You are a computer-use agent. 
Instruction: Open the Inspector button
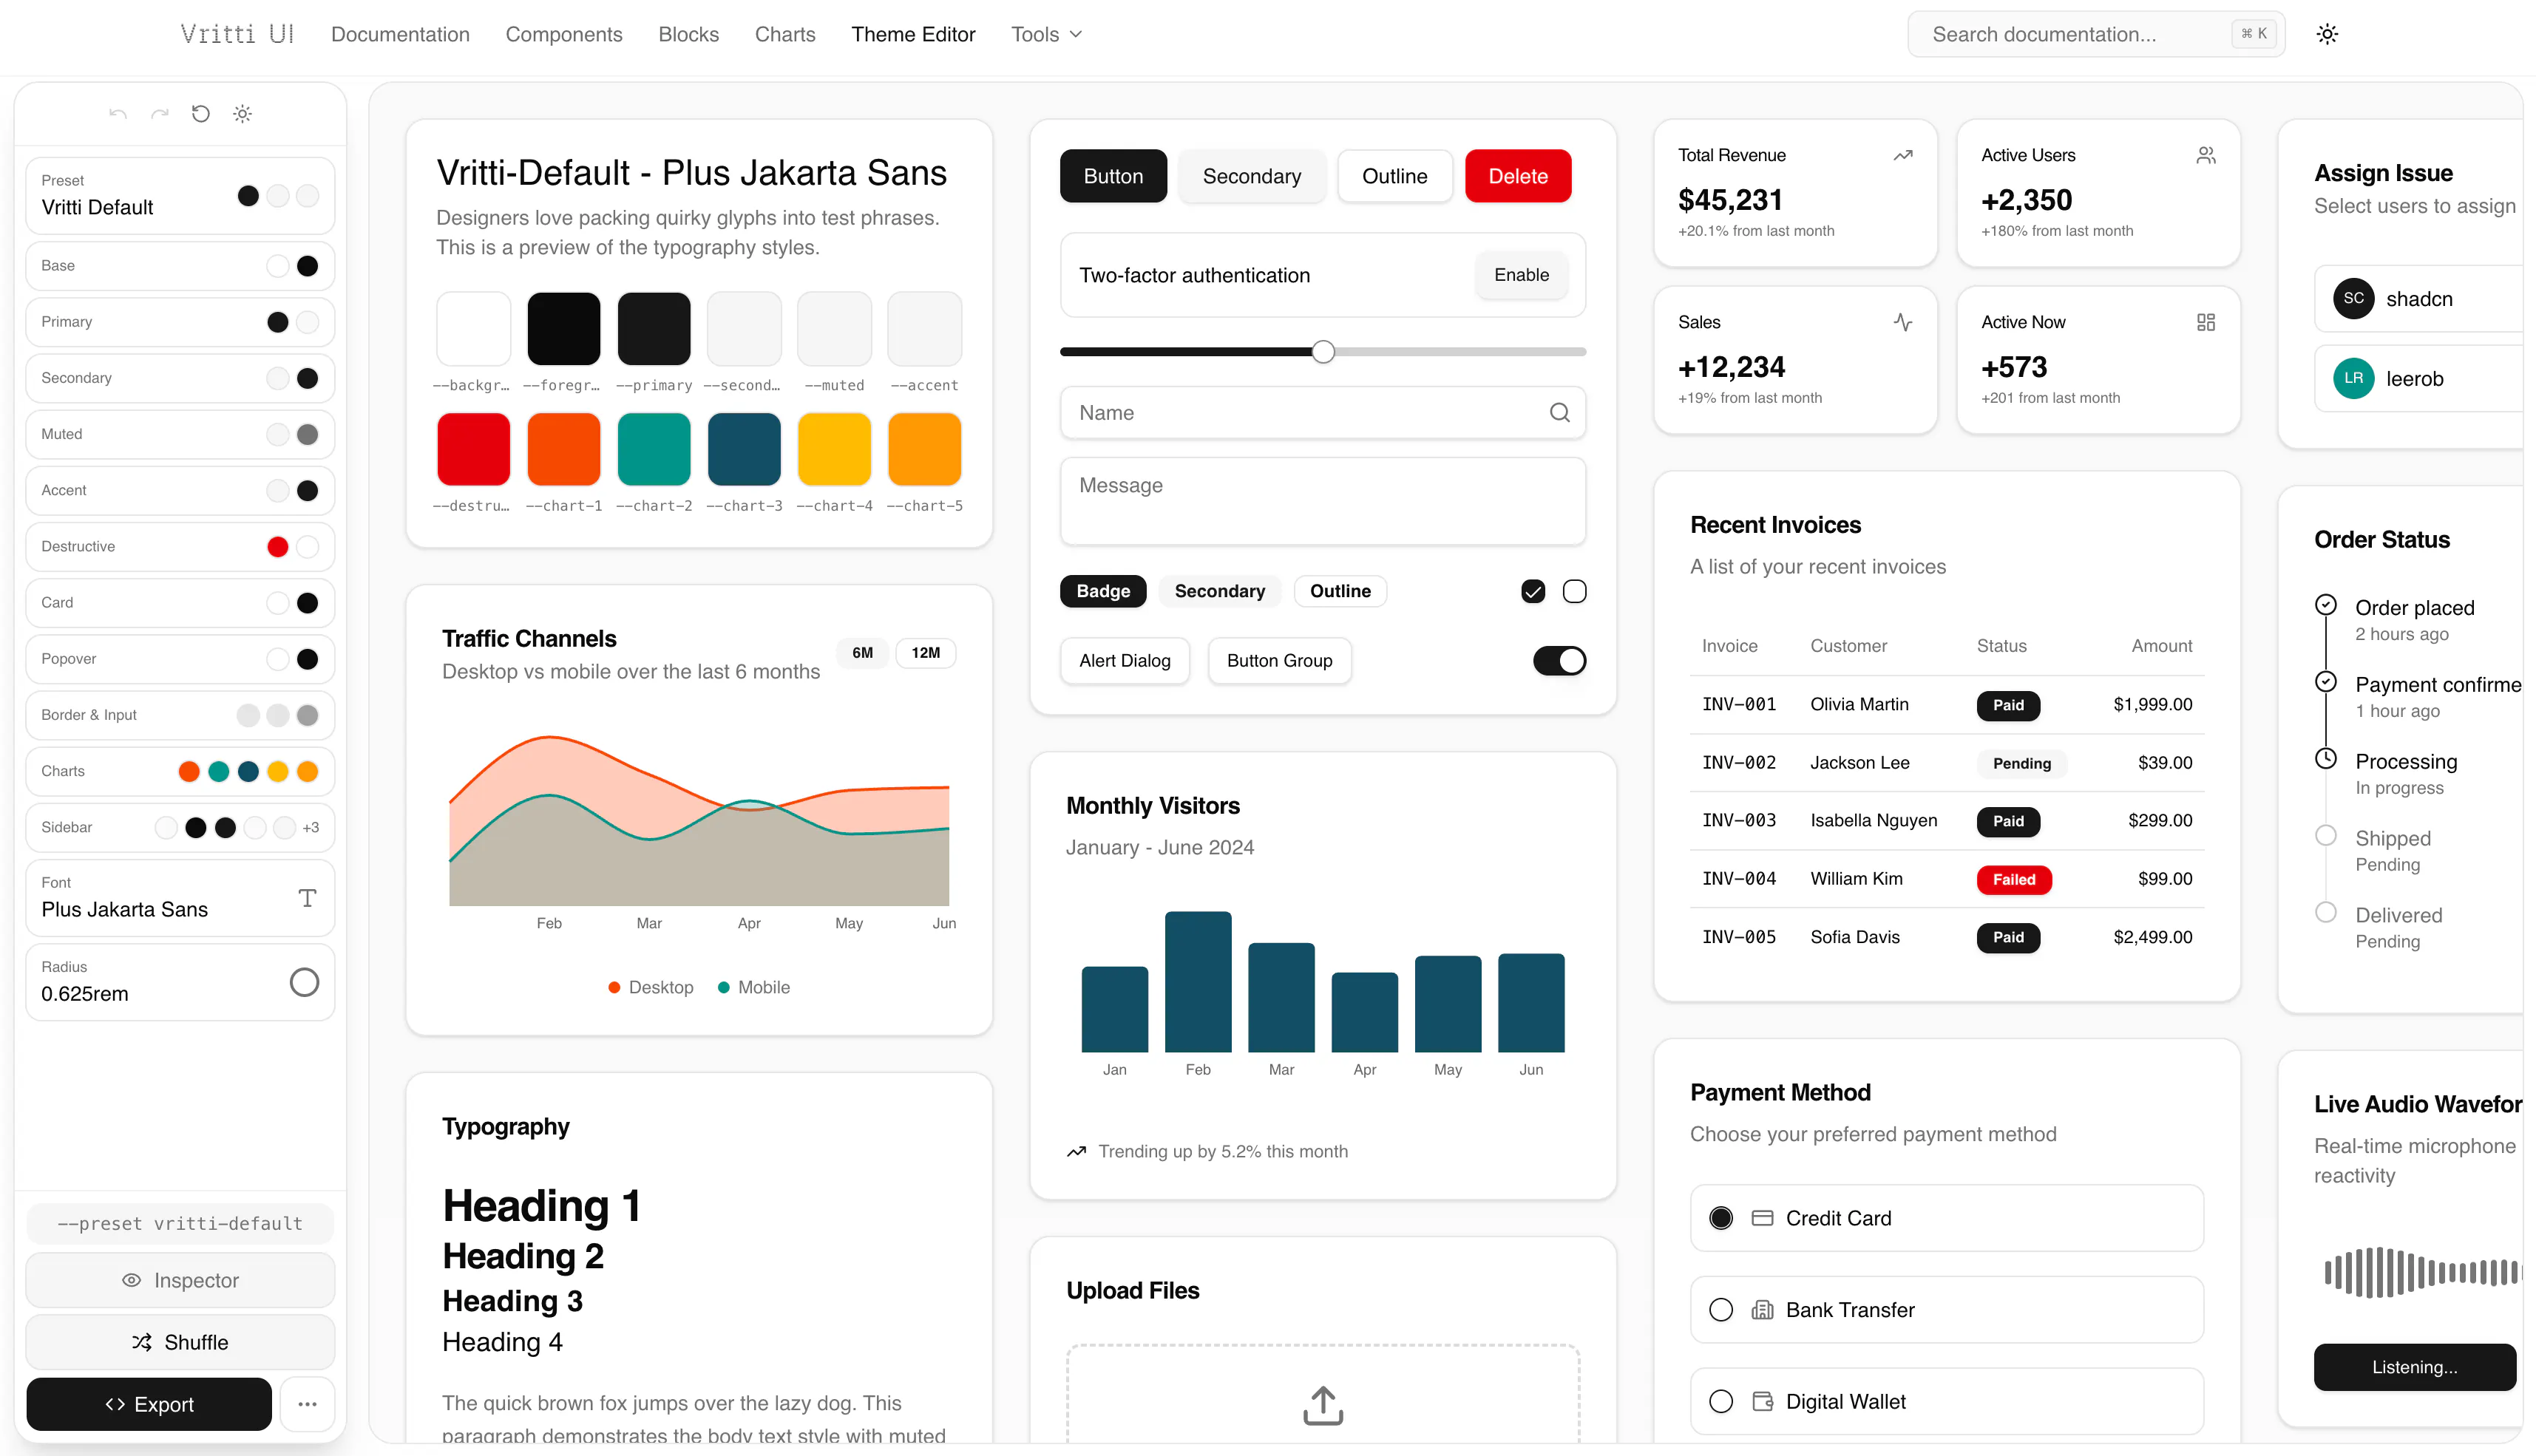pyautogui.click(x=180, y=1279)
